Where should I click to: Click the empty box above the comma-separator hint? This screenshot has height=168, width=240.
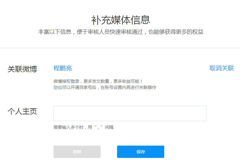(x=130, y=113)
